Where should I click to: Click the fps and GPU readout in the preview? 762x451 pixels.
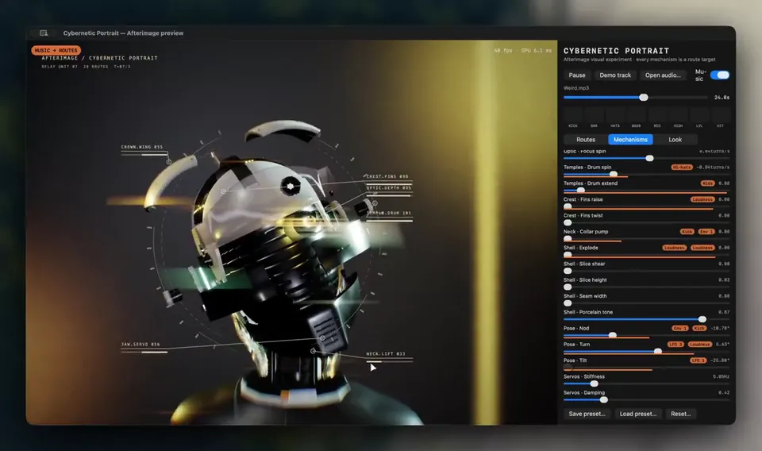click(522, 50)
